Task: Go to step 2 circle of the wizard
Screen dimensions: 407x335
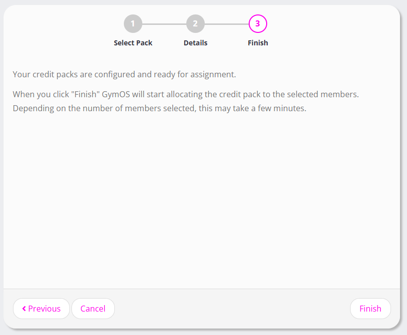Action: (x=195, y=23)
